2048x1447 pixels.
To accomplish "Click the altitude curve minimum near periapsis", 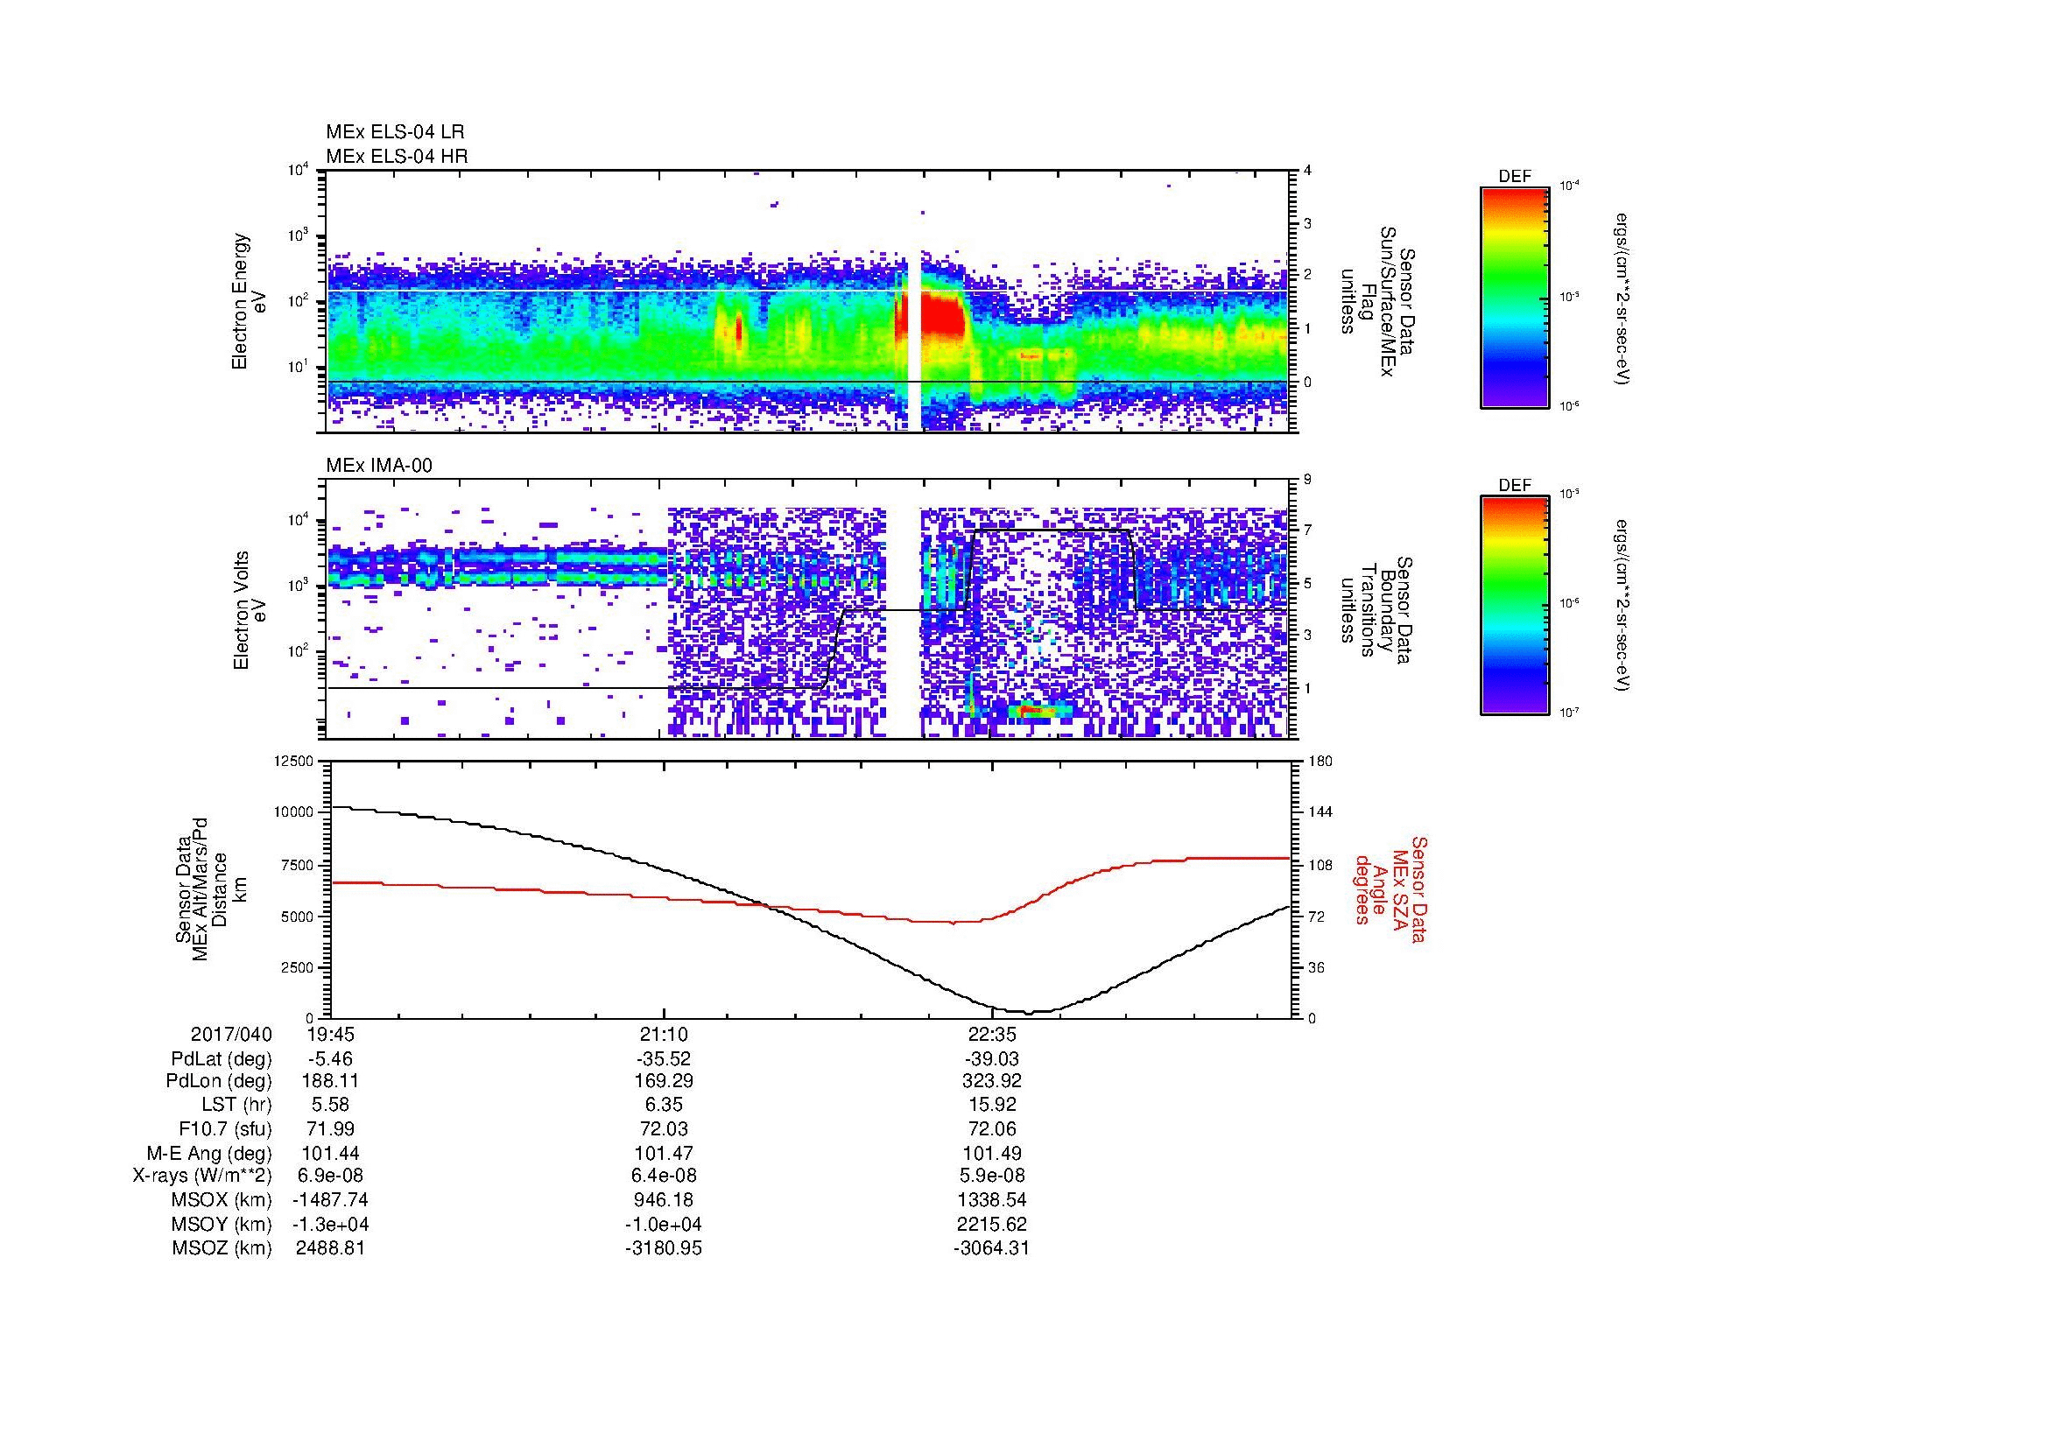I will [1030, 1013].
